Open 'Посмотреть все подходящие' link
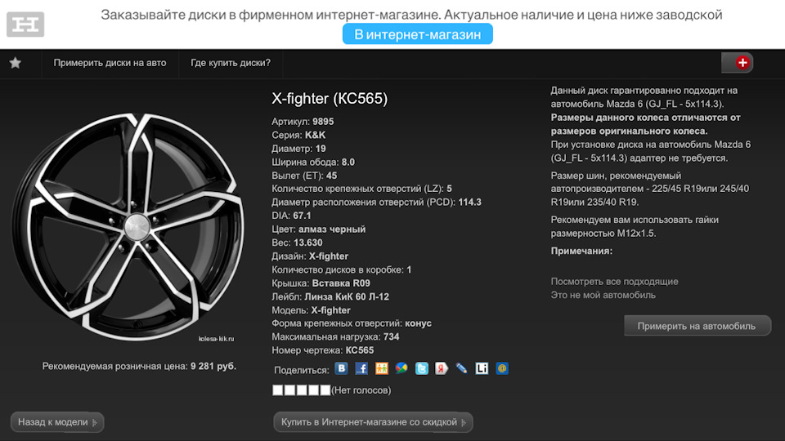Screen dimensions: 785x441 coord(614,282)
